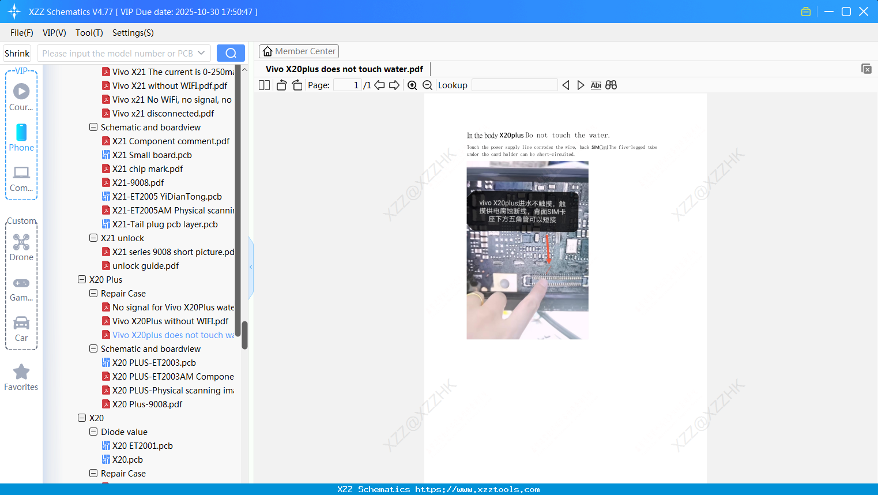Toggle the Abi match-case option

(x=596, y=85)
